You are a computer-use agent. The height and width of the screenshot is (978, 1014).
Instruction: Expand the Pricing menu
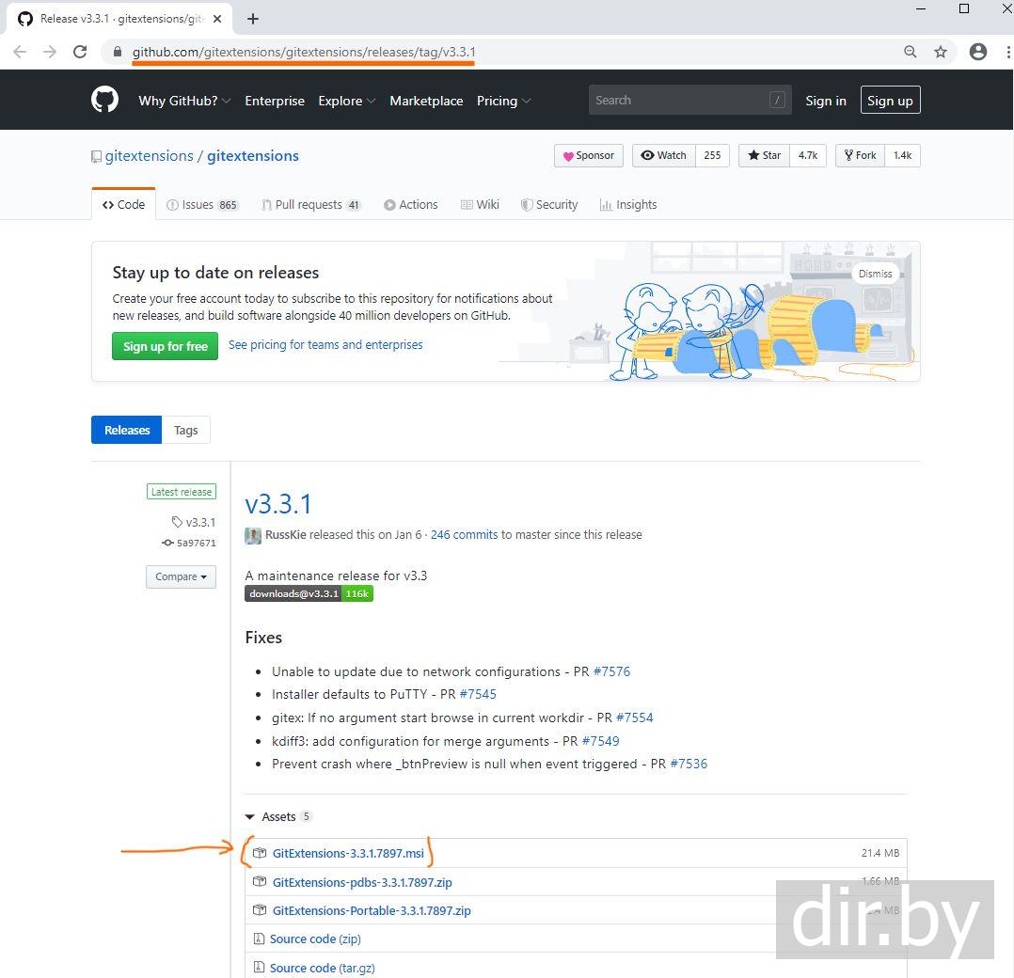pos(503,101)
